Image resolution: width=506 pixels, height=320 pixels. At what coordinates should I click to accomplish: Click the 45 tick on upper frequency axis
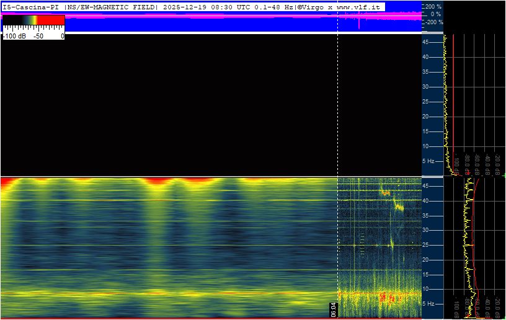(425, 42)
